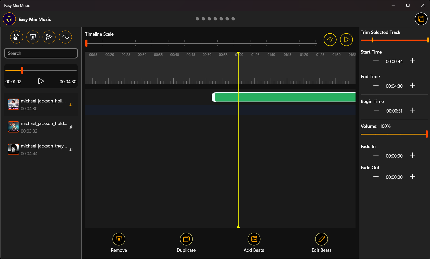Click the sort arrows icon
The height and width of the screenshot is (259, 430).
pyautogui.click(x=65, y=37)
